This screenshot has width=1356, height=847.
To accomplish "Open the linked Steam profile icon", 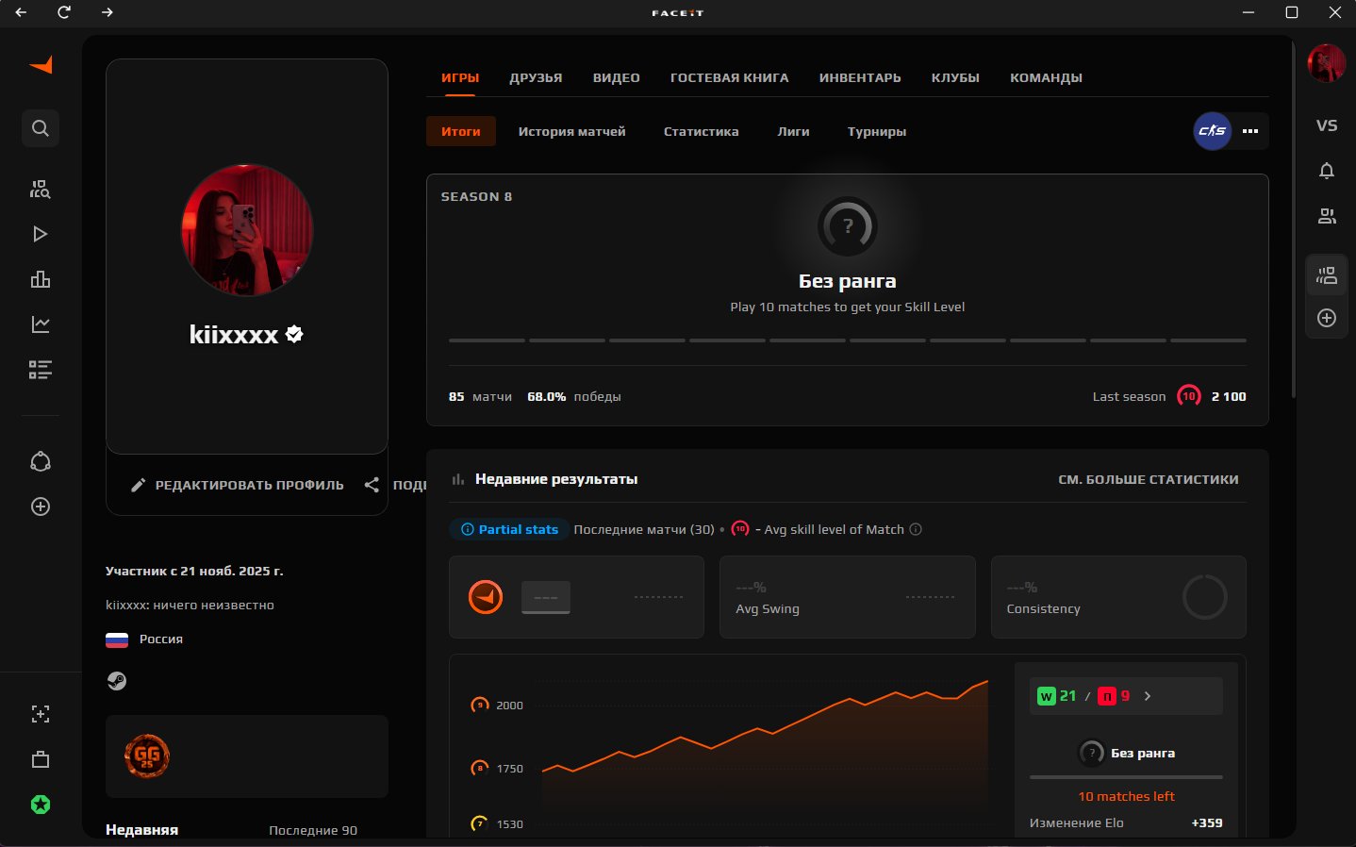I will 117,681.
